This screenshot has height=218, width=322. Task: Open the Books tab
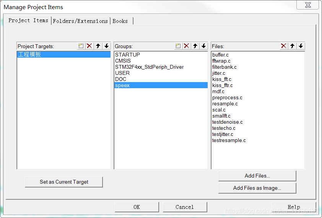click(x=122, y=21)
